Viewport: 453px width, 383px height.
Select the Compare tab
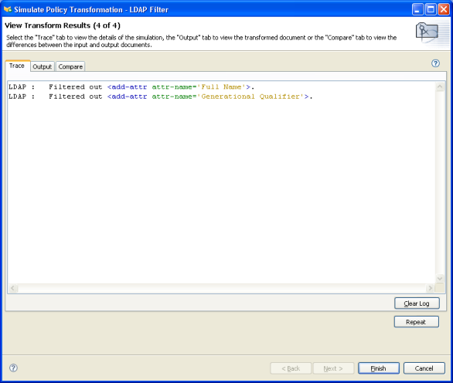(70, 66)
